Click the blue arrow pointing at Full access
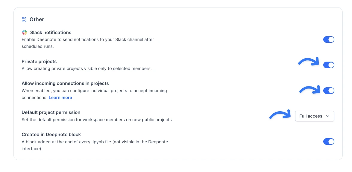352x172 pixels. (x=280, y=114)
